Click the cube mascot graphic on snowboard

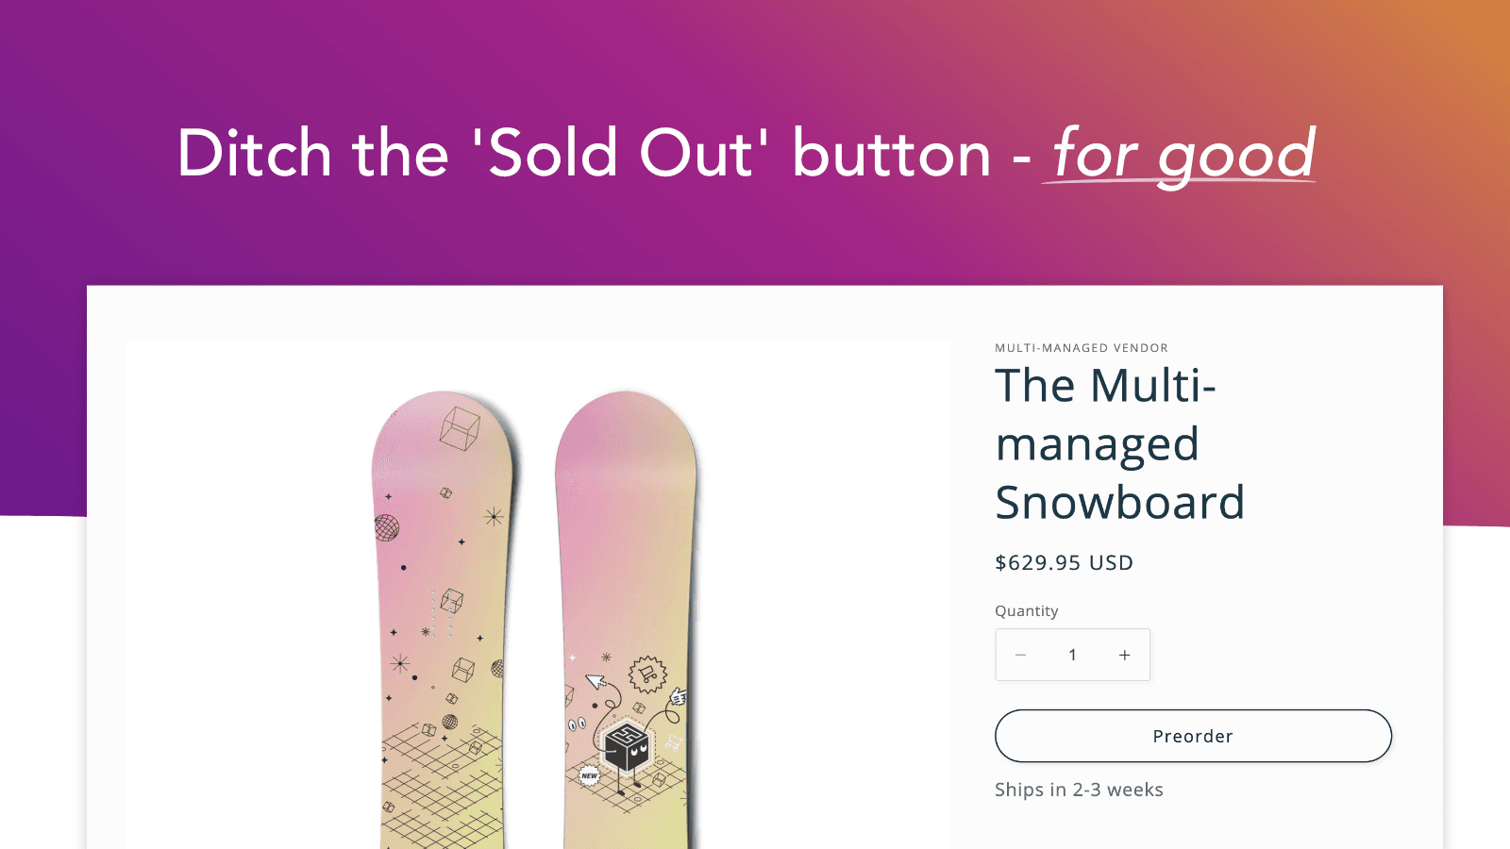pos(627,747)
